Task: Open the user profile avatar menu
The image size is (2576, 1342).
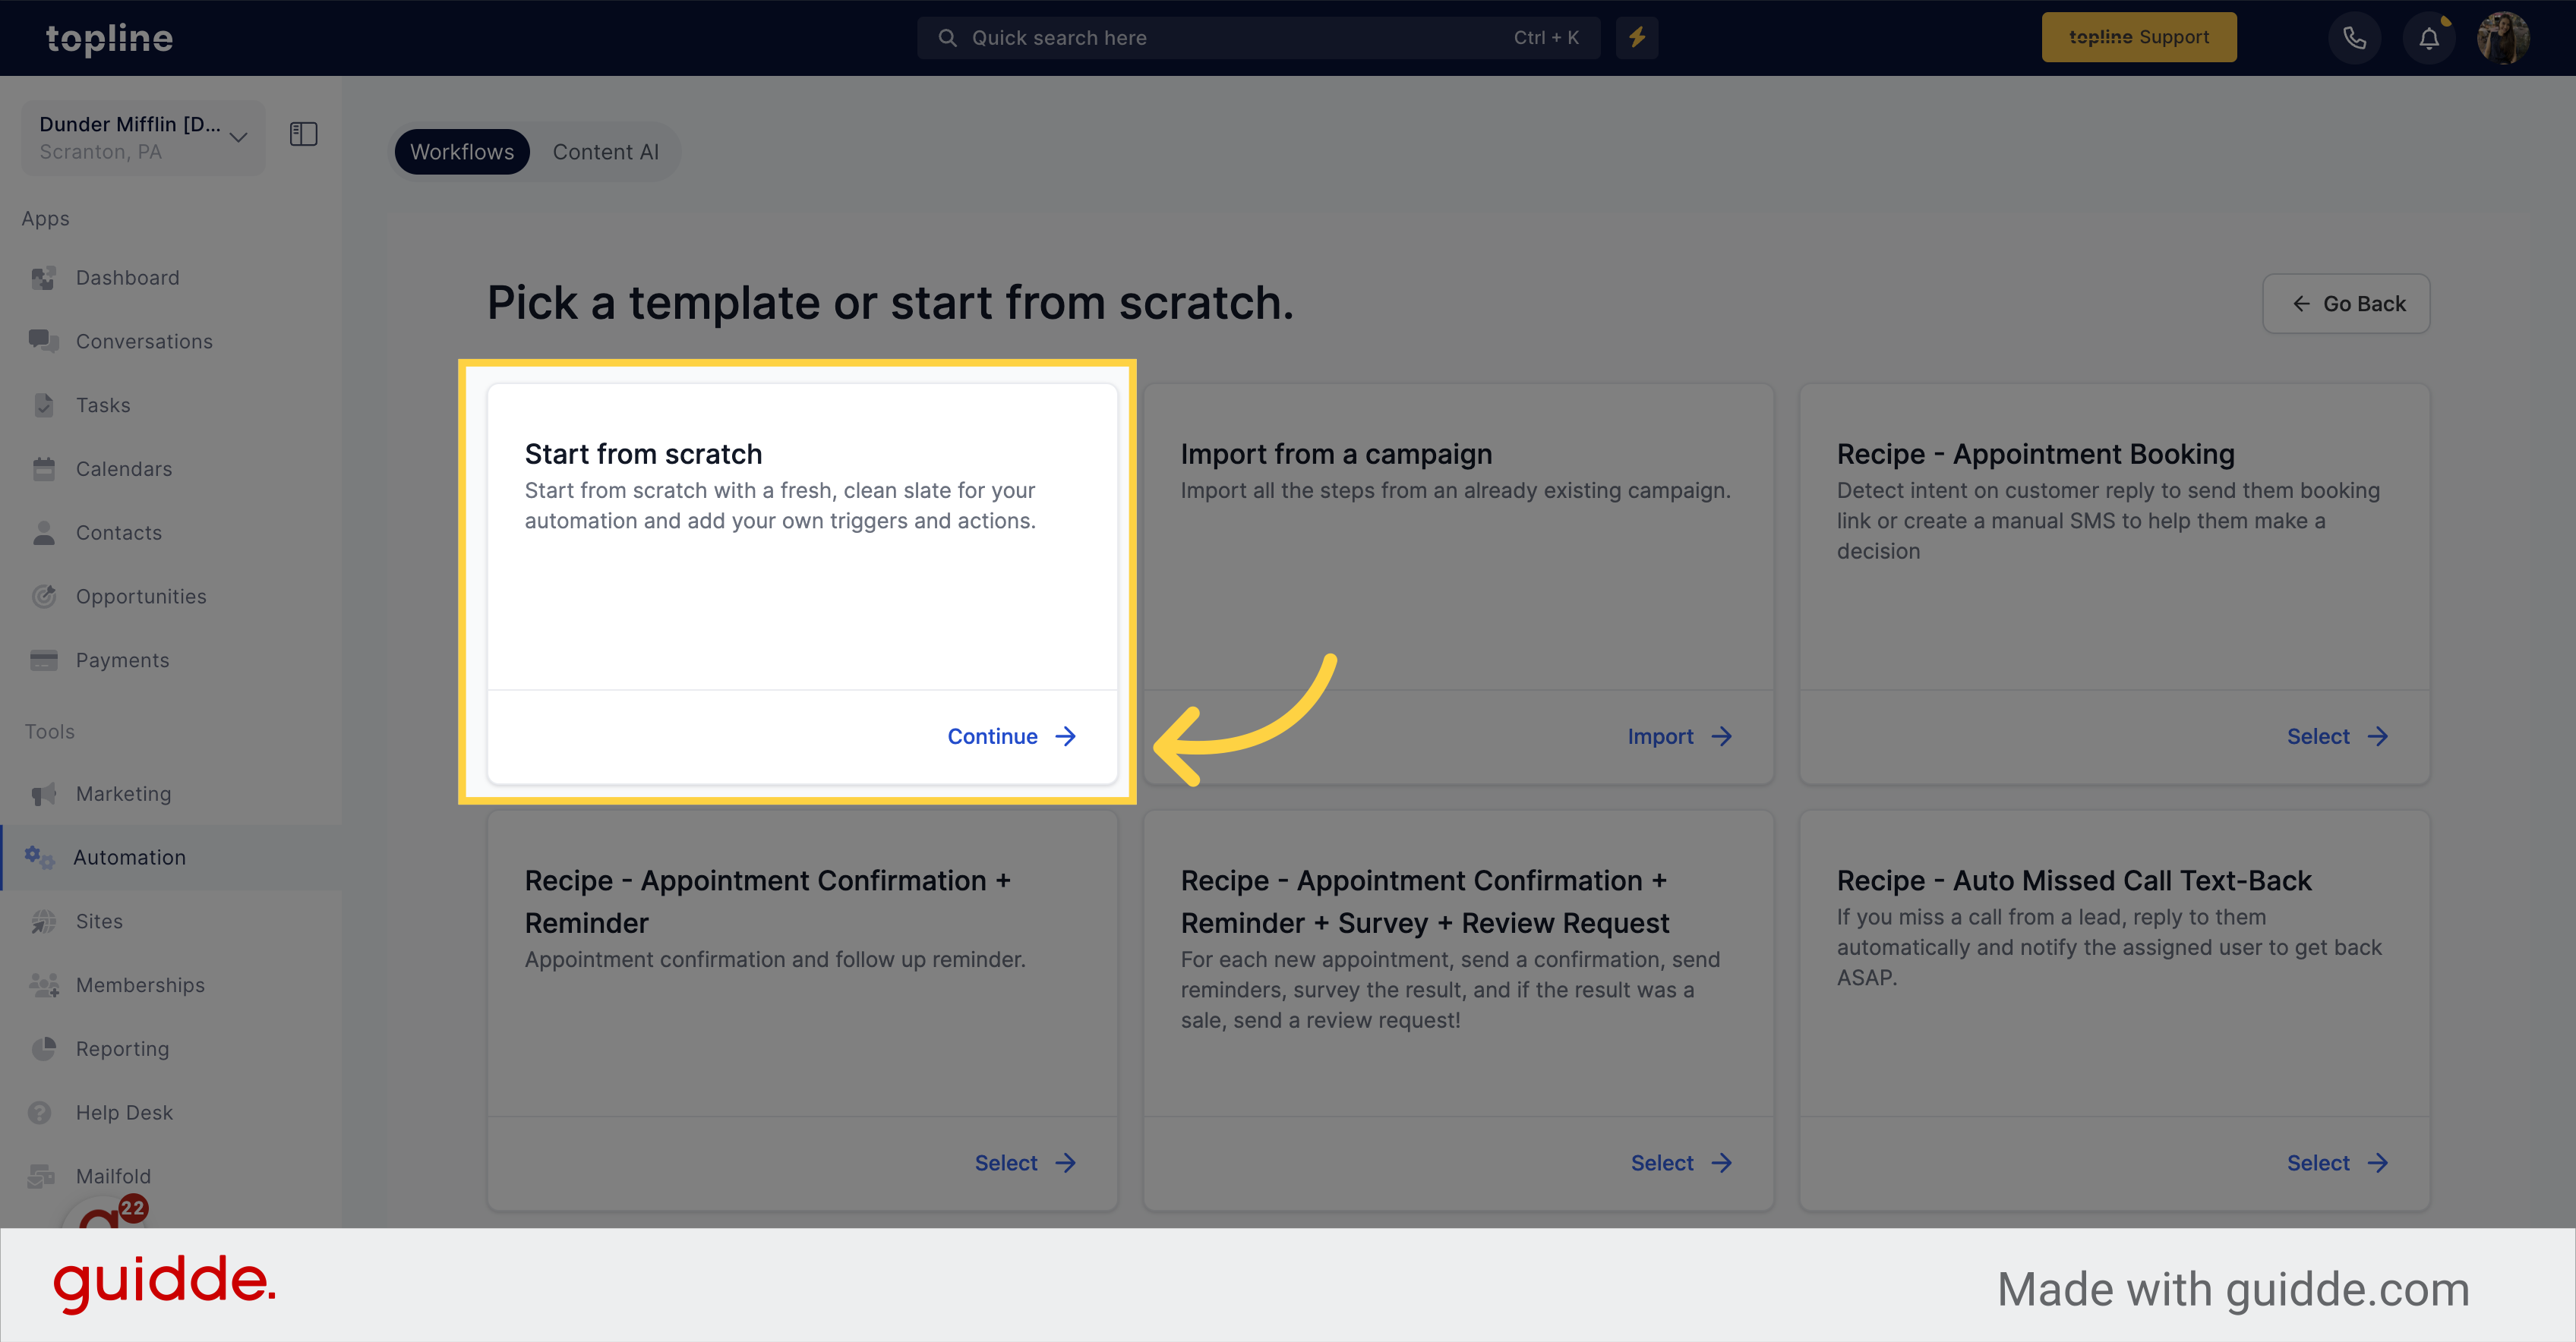Action: 2505,36
